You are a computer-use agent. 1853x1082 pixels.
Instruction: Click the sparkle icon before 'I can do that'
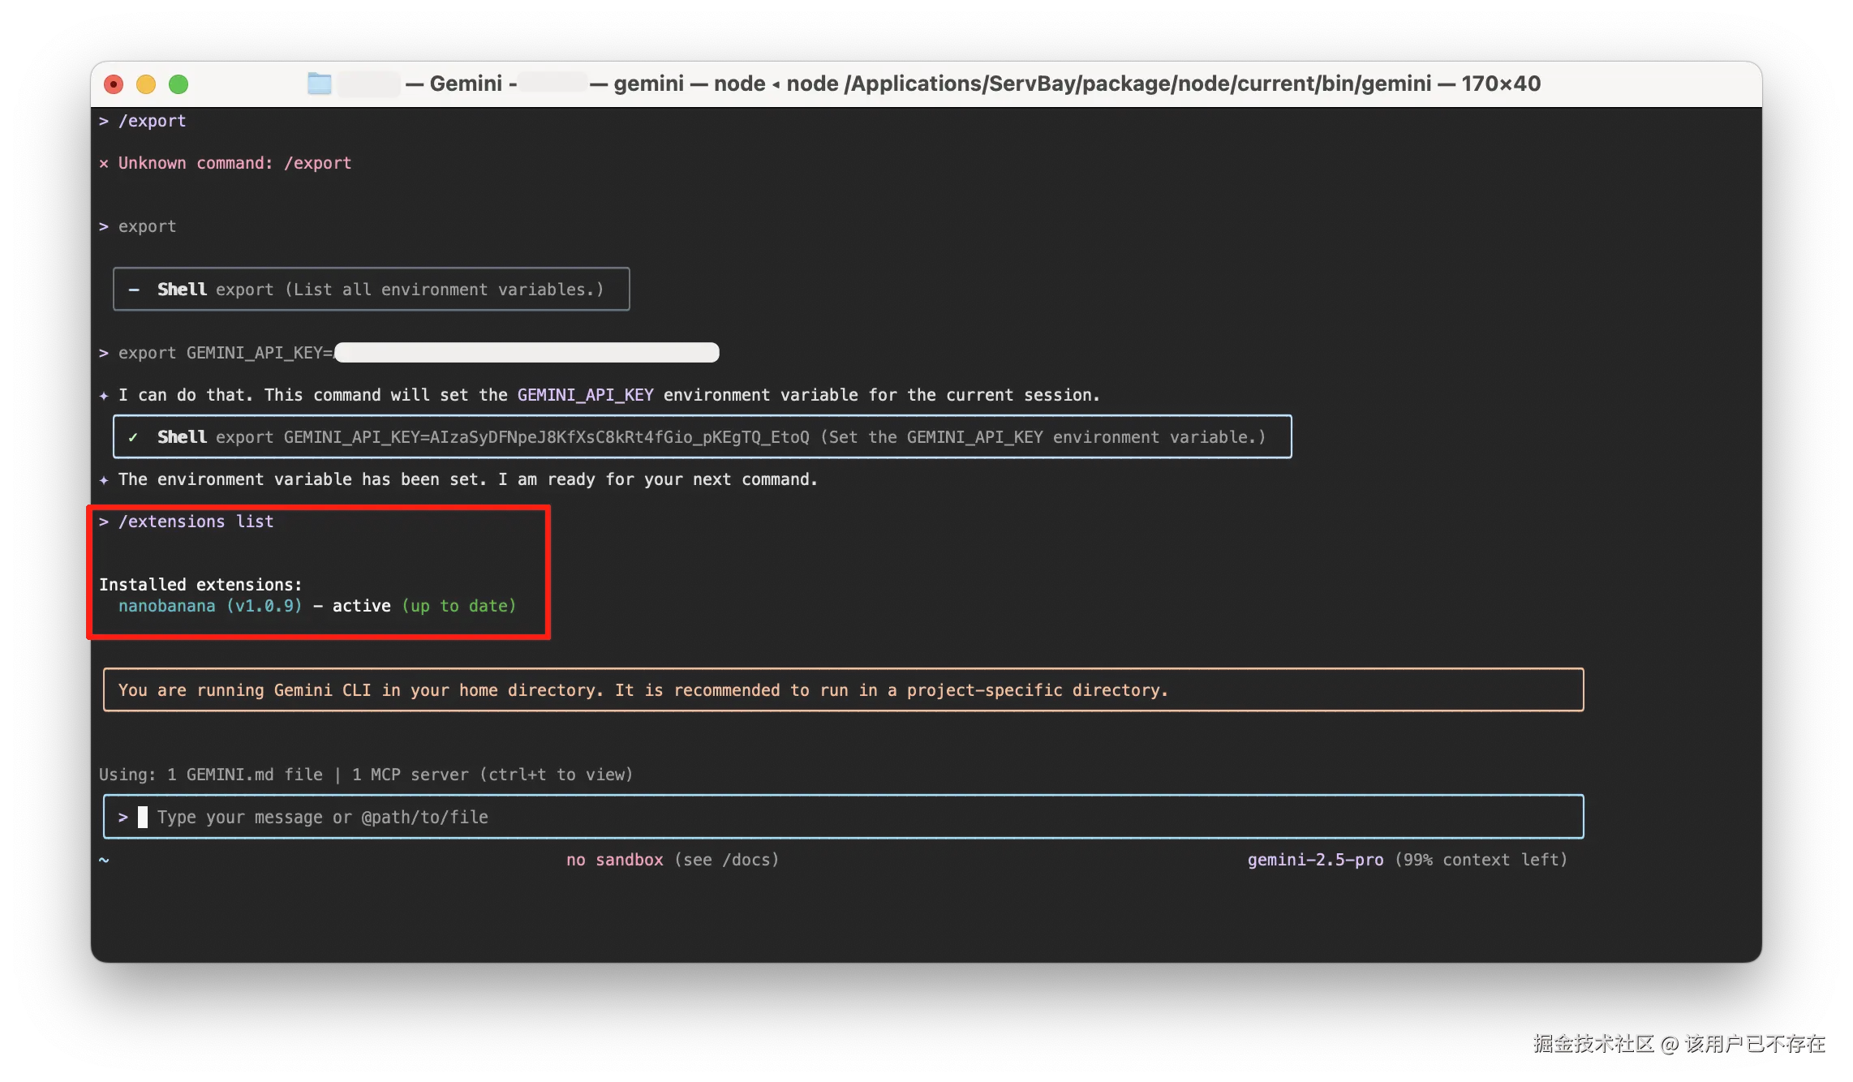click(x=104, y=396)
